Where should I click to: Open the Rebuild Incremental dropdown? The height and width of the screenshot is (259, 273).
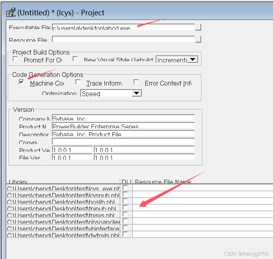point(192,60)
